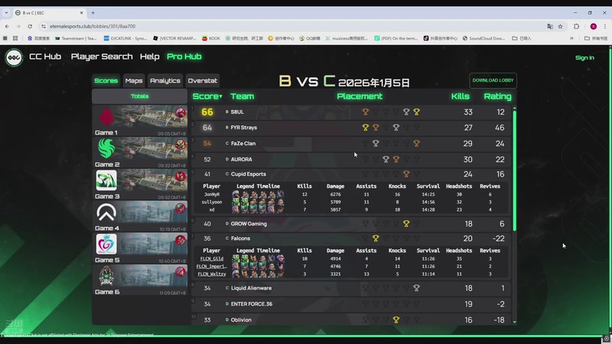Click the DOWNLOAD LOBBY button
The image size is (612, 344).
tap(493, 80)
